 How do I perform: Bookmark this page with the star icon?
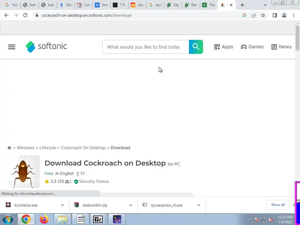(263, 15)
